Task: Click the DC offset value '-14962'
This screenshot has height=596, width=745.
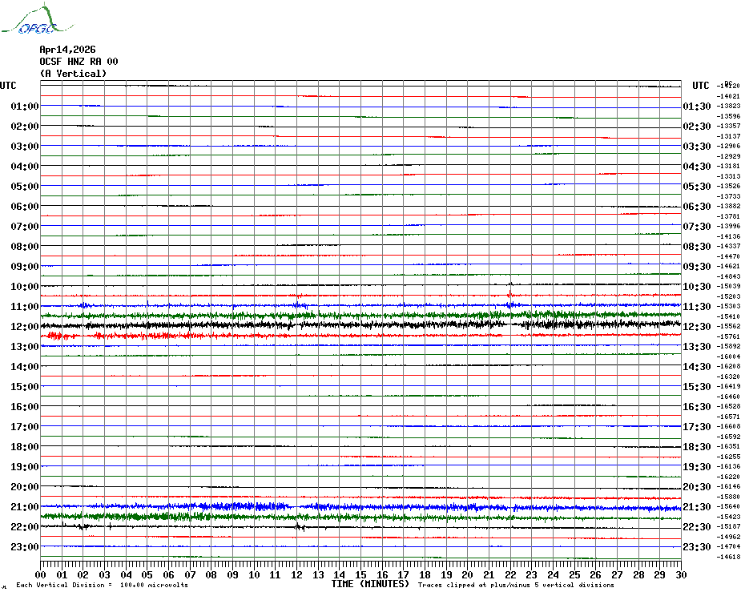Action: tap(728, 537)
